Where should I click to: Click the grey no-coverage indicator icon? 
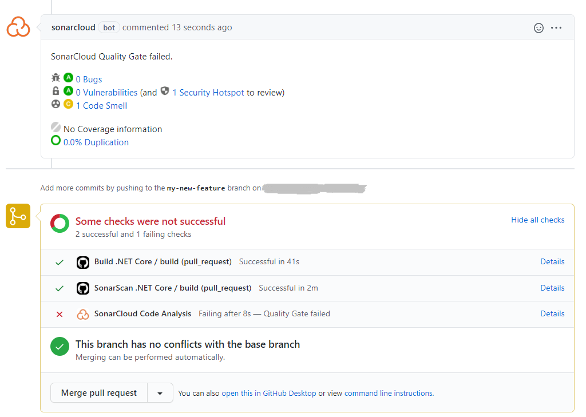(x=56, y=127)
